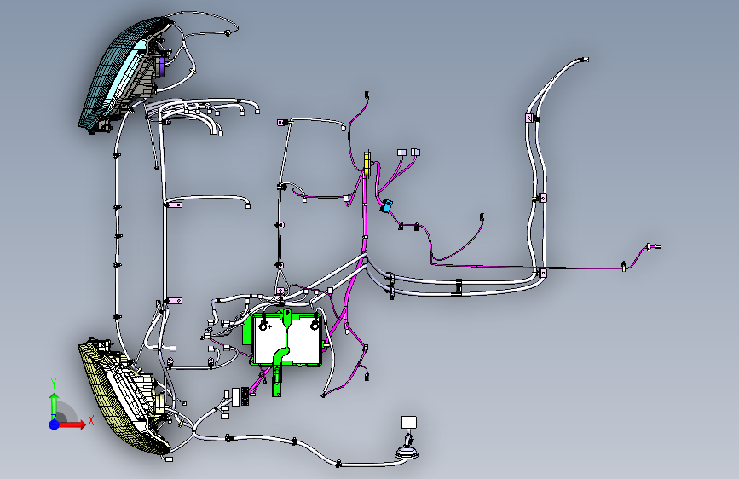Image resolution: width=739 pixels, height=479 pixels.
Task: Select the purple connector on the top headlamp
Action: pos(163,66)
